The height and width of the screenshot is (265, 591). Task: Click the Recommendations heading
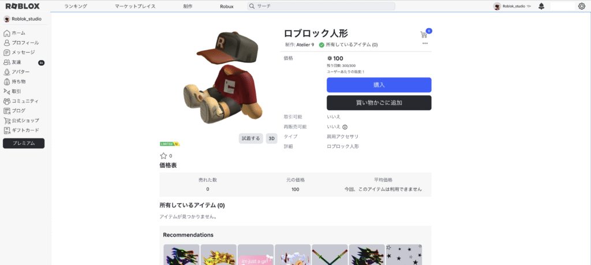pyautogui.click(x=188, y=235)
